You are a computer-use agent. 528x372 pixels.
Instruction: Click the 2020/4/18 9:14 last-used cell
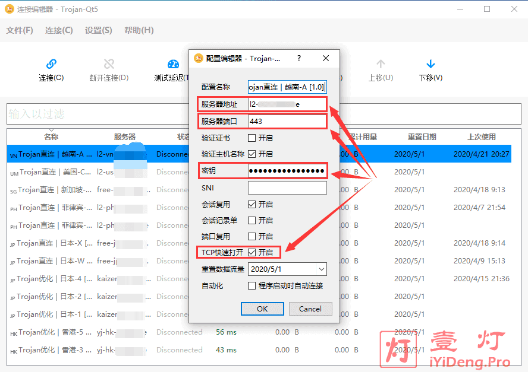pos(479,243)
